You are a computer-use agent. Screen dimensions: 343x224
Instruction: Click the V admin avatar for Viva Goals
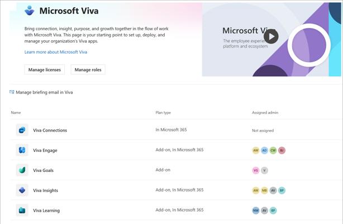264,170
